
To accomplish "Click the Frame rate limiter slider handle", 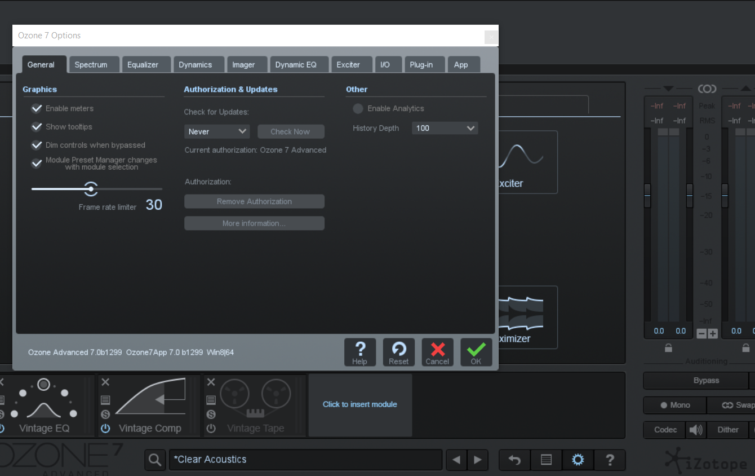I will (x=90, y=188).
